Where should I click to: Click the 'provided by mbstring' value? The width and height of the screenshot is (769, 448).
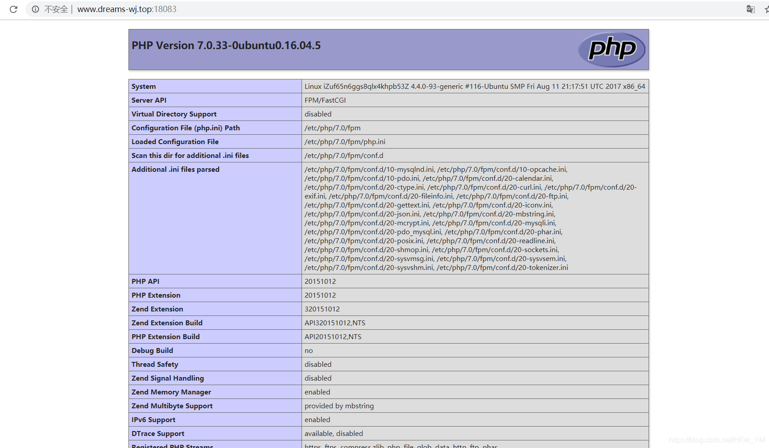pos(339,406)
